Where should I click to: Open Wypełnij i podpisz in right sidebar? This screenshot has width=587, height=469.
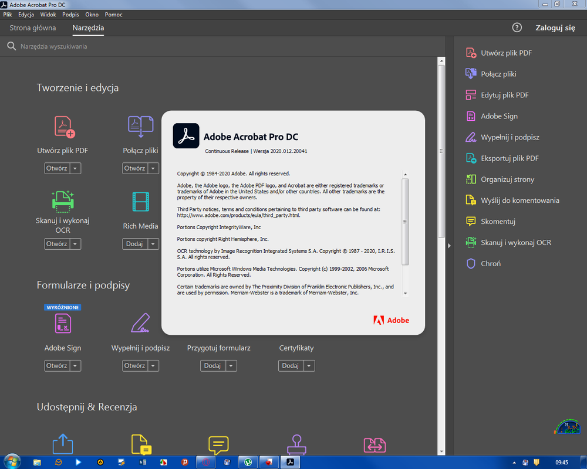pyautogui.click(x=503, y=137)
